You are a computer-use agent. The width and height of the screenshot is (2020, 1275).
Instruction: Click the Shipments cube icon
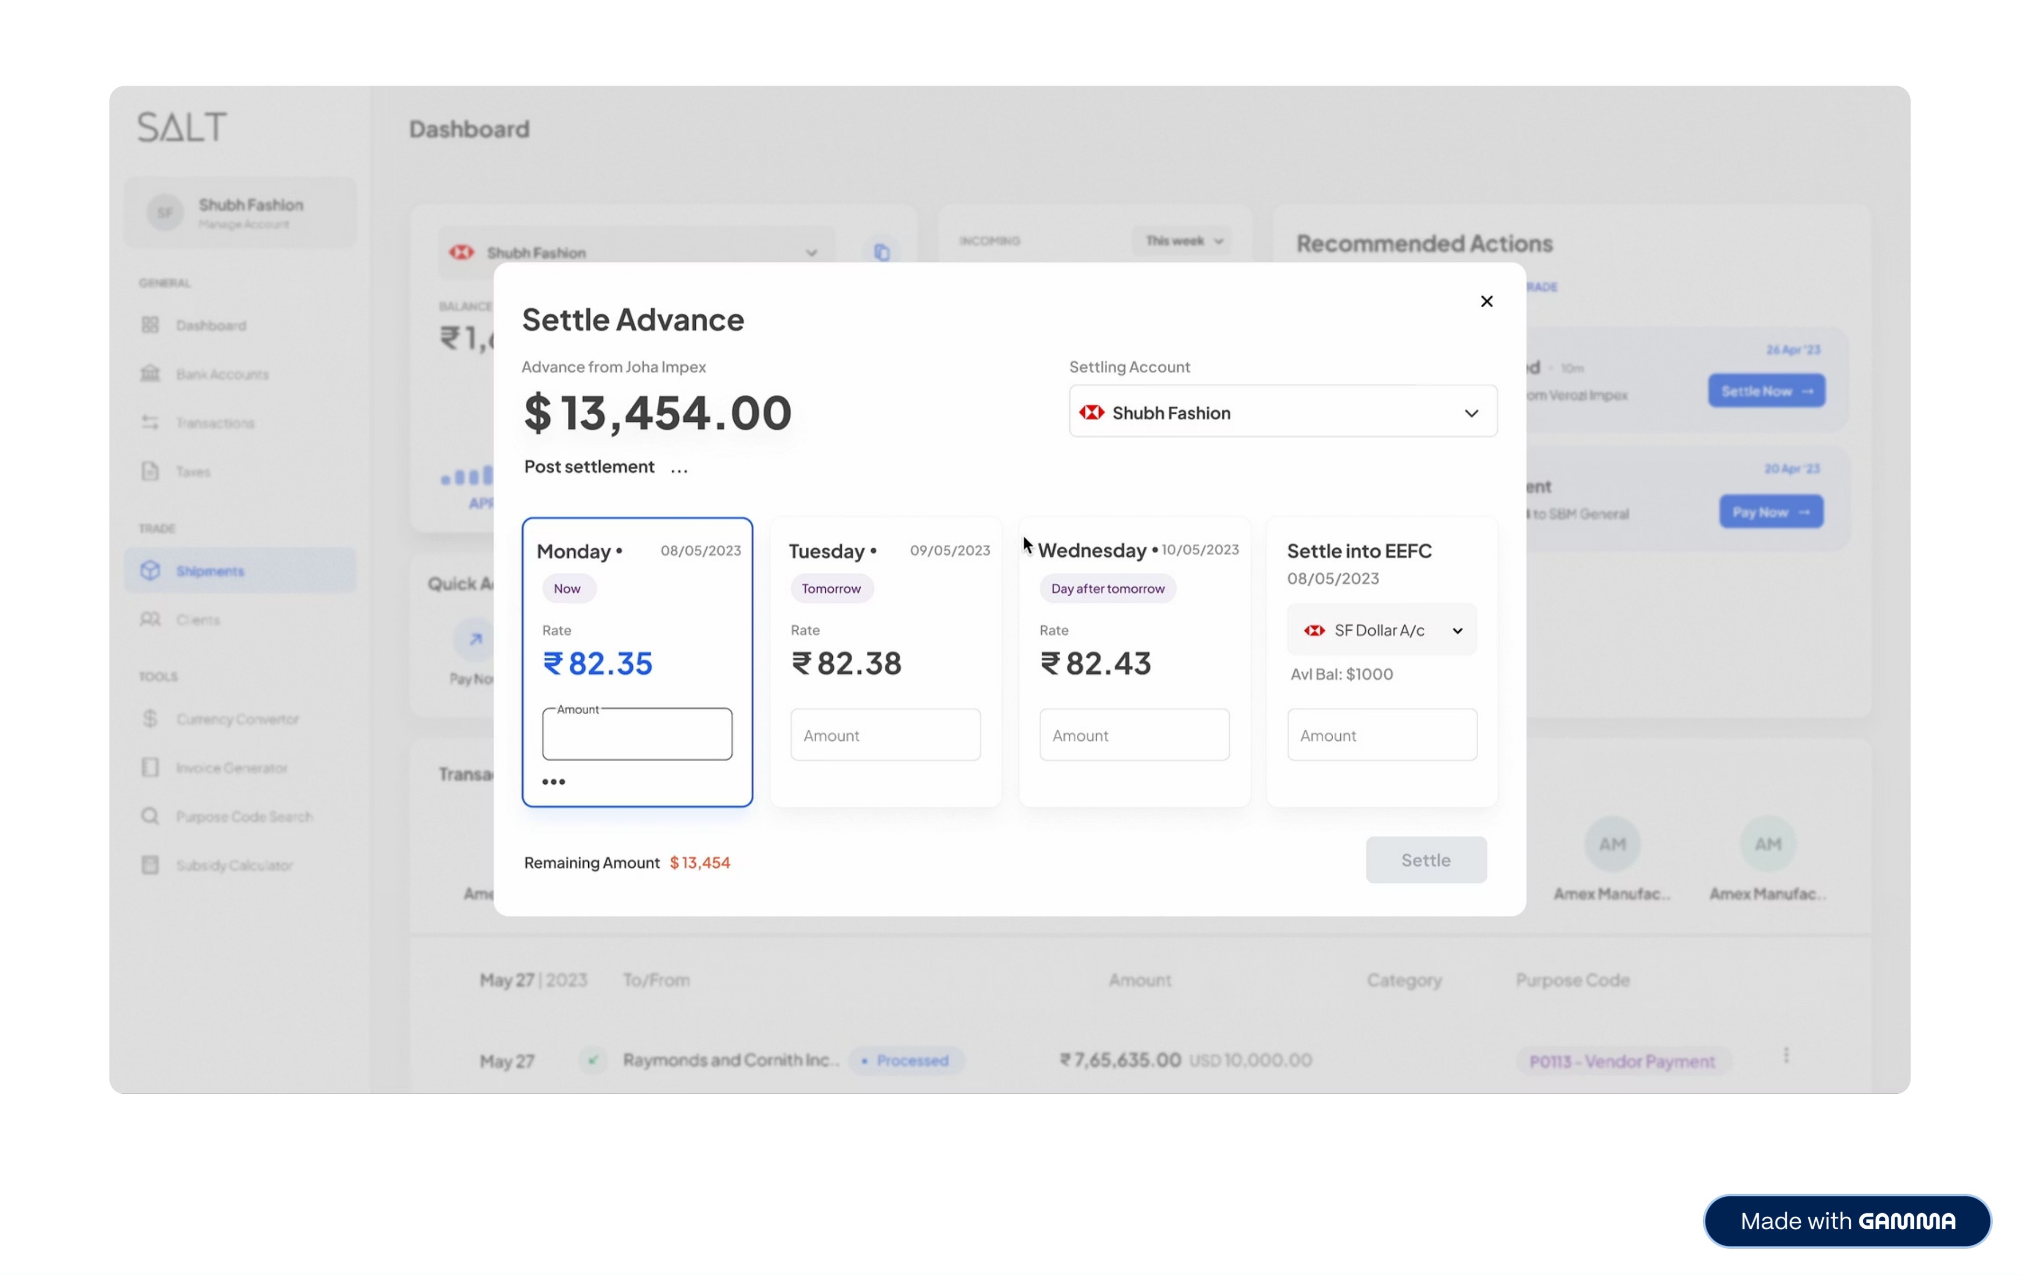pyautogui.click(x=150, y=570)
